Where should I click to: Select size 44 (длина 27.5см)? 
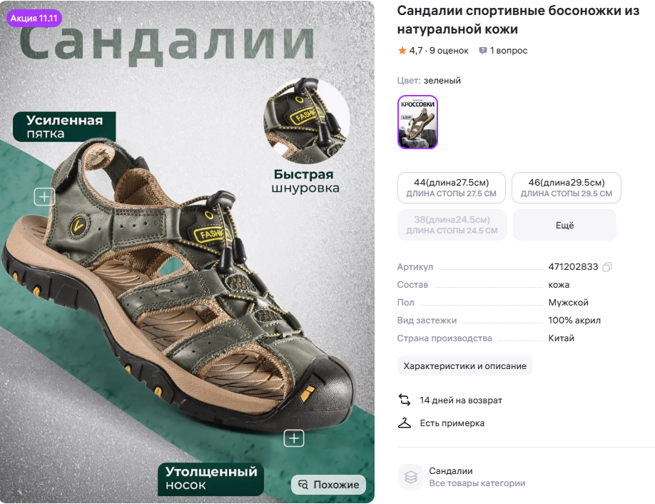pos(452,188)
